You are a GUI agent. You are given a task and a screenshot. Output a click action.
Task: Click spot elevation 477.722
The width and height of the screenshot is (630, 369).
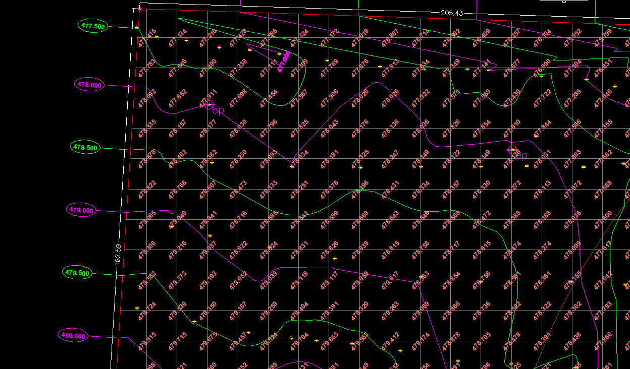[543, 99]
